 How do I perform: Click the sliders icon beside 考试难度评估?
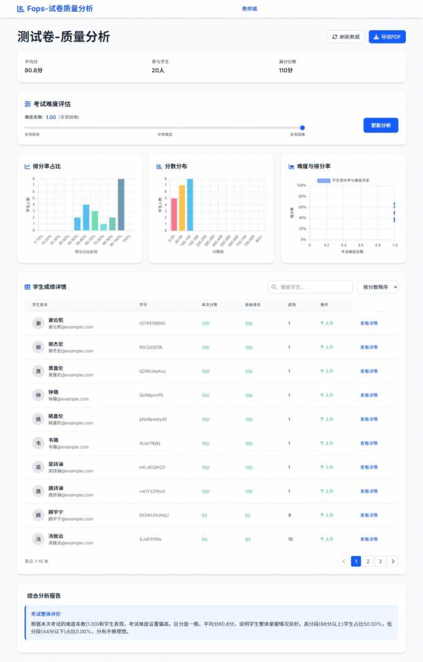[28, 104]
